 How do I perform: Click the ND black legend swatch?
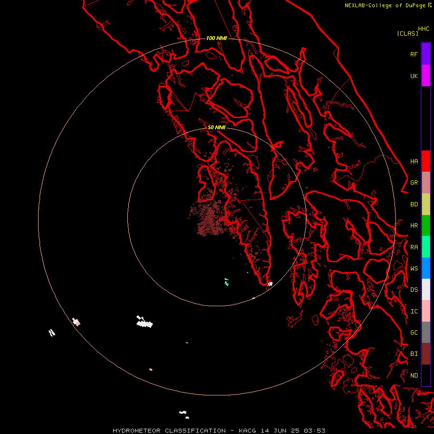click(426, 375)
